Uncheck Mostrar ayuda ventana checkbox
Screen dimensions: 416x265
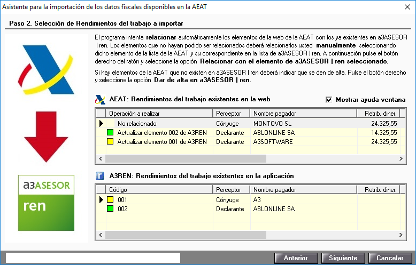point(329,100)
